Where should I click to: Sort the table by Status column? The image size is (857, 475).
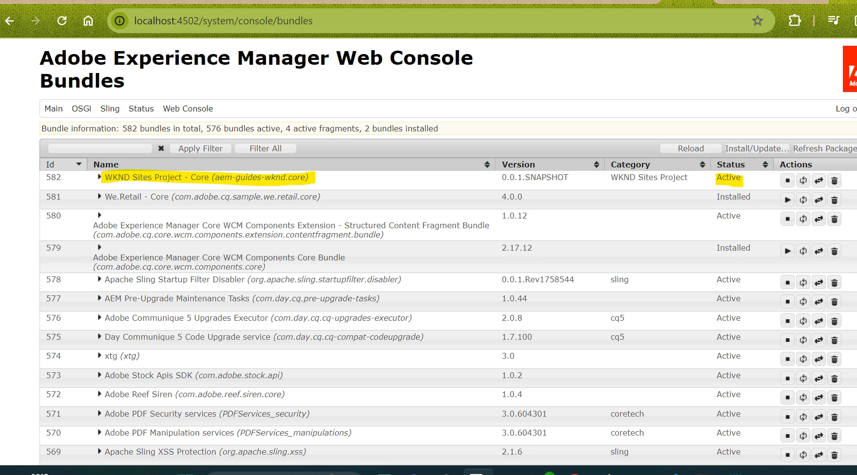pyautogui.click(x=742, y=164)
